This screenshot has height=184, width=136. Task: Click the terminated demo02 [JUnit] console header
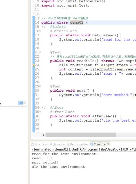pyautogui.click(x=84, y=149)
